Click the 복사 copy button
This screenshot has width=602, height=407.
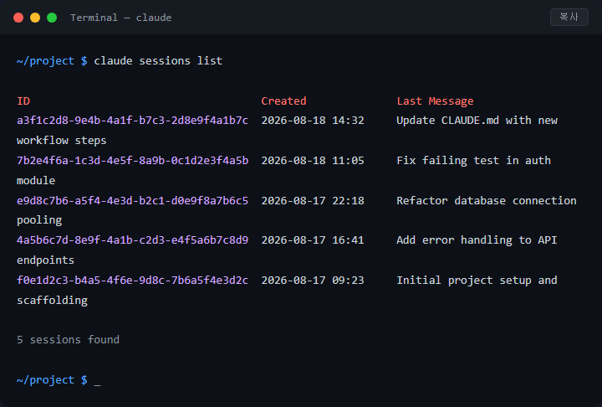coord(569,17)
